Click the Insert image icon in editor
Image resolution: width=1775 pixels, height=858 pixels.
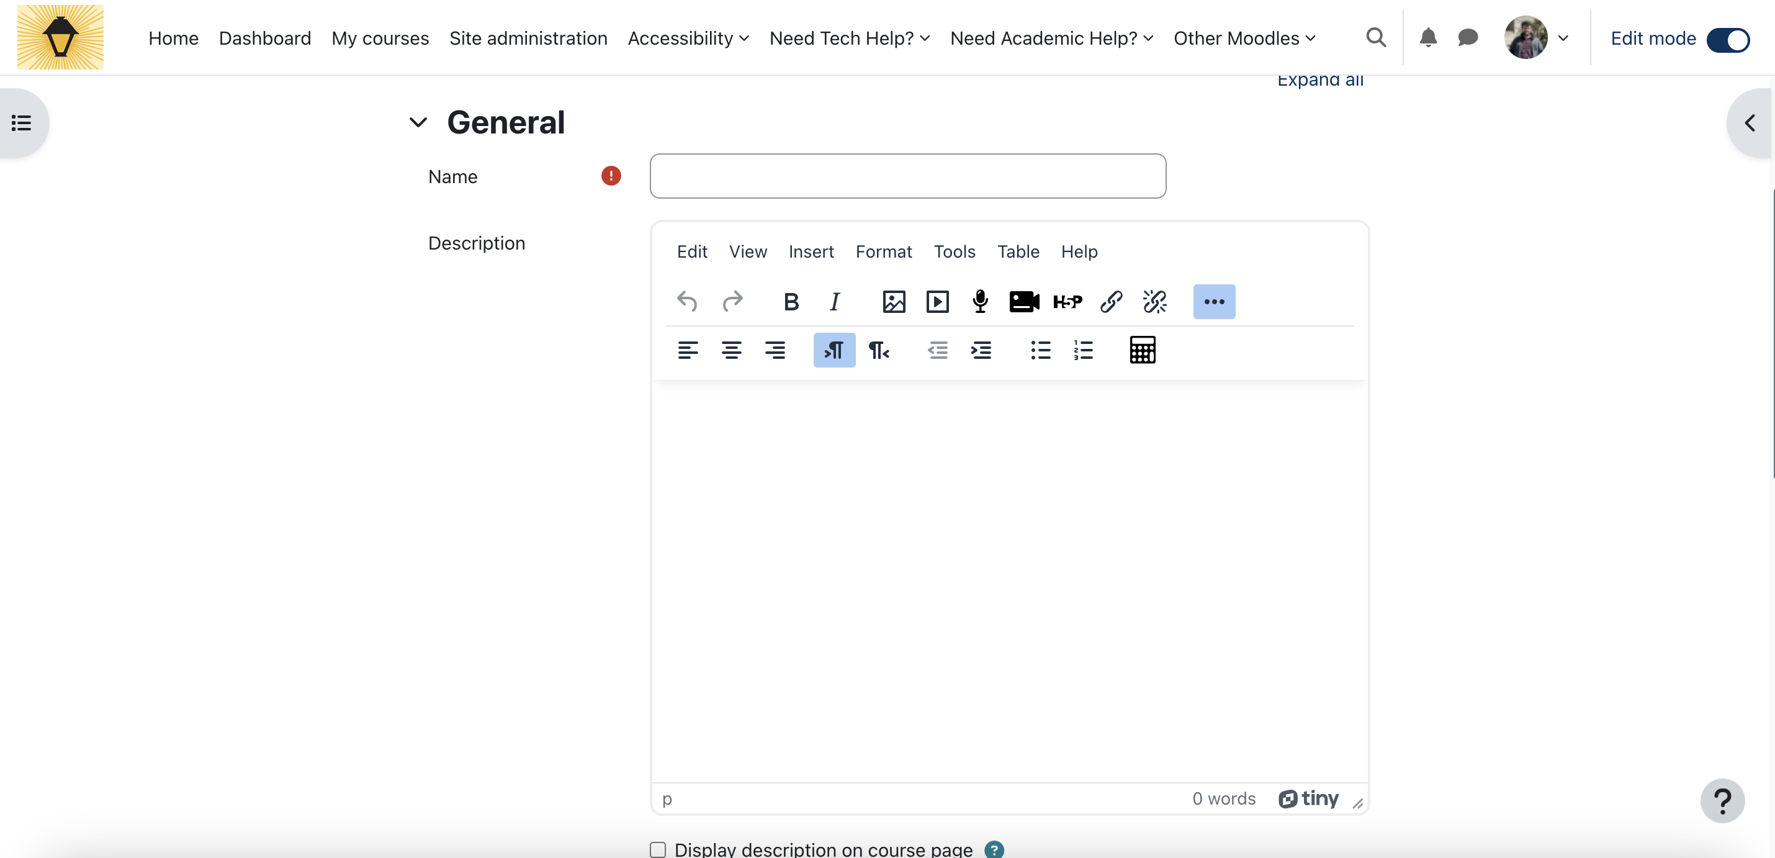click(894, 302)
